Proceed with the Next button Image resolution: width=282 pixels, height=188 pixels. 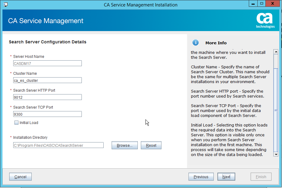226,177
